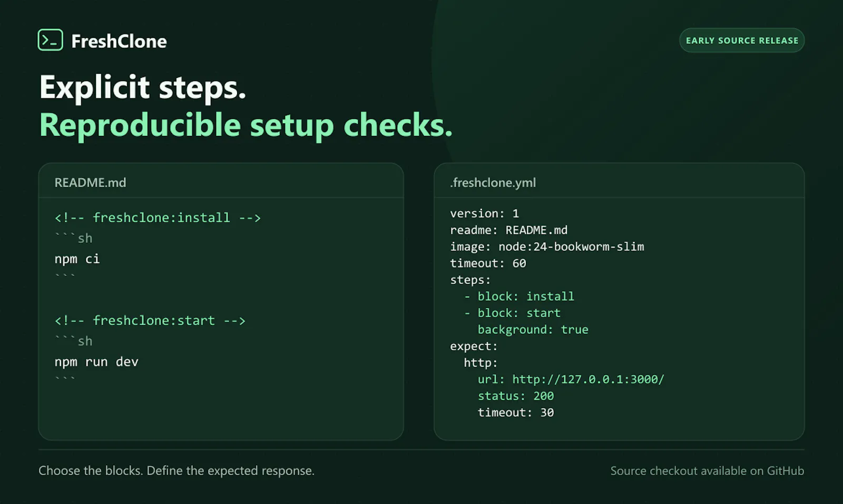Viewport: 843px width, 504px height.
Task: Click 'Source checkout available on GitHub' text
Action: tap(707, 471)
